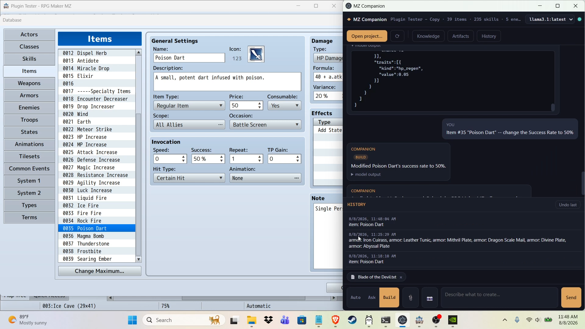The width and height of the screenshot is (585, 329).
Task: Click the Describe what to create input
Action: (500, 298)
